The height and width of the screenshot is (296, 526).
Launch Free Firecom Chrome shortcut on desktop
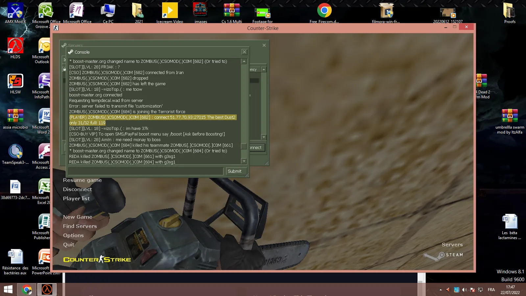(324, 13)
